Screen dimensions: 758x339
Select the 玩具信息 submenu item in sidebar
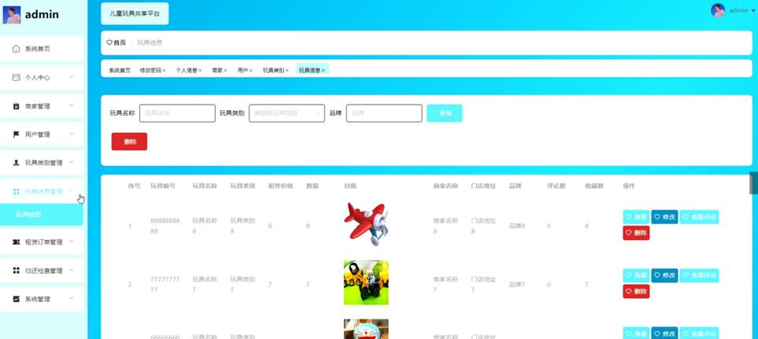coord(41,215)
